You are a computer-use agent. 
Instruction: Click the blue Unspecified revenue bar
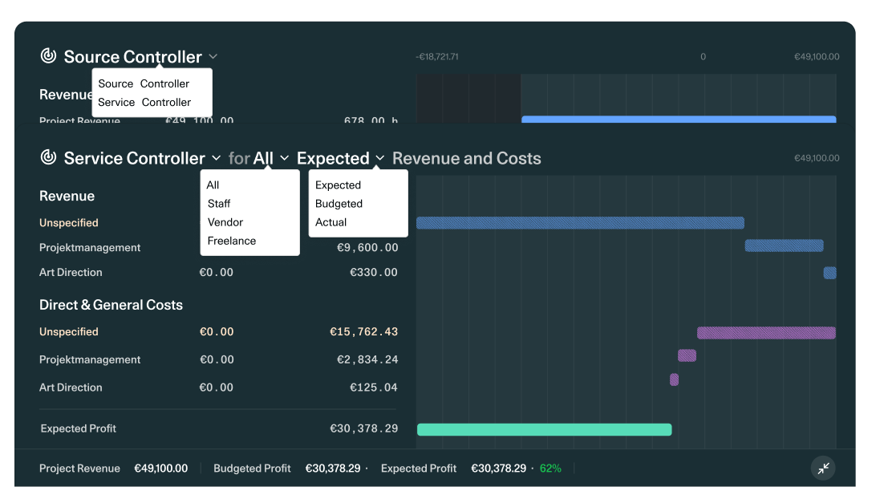pos(580,223)
